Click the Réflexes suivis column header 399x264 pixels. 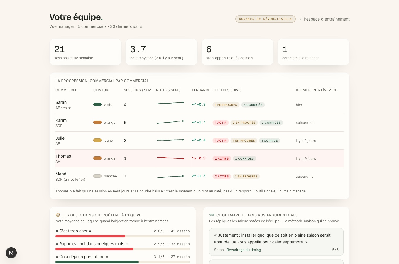pyautogui.click(x=227, y=90)
